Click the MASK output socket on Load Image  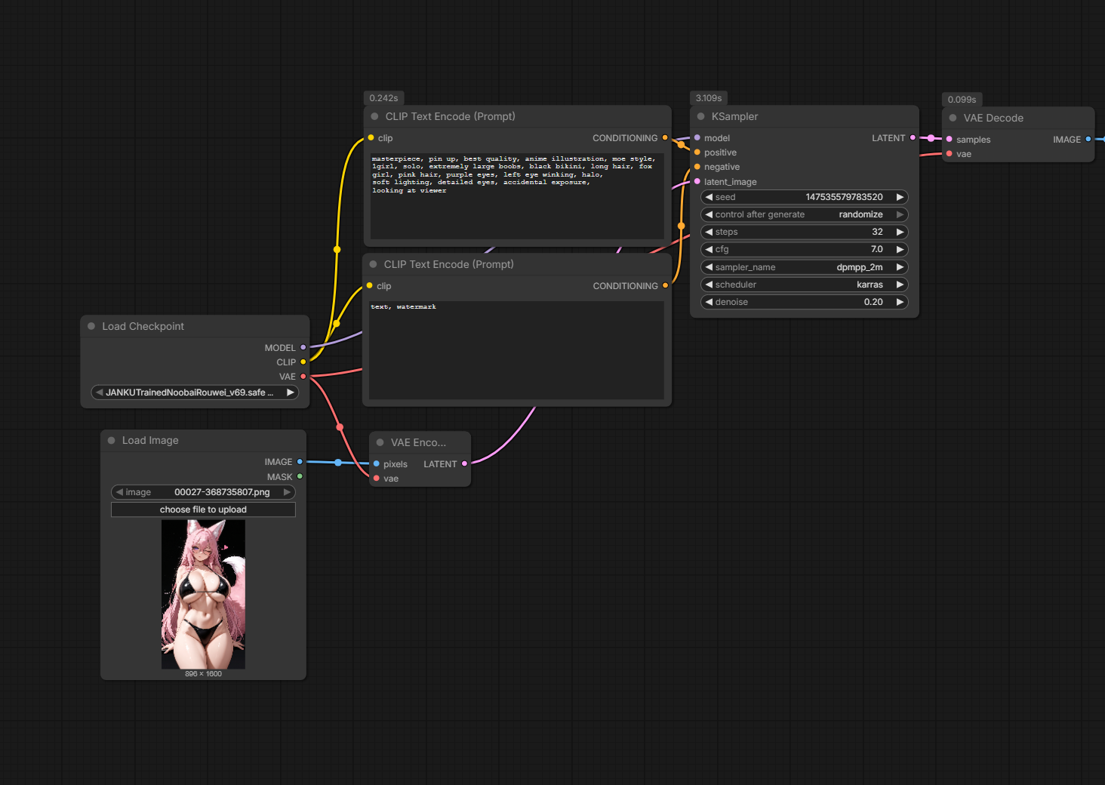coord(300,477)
